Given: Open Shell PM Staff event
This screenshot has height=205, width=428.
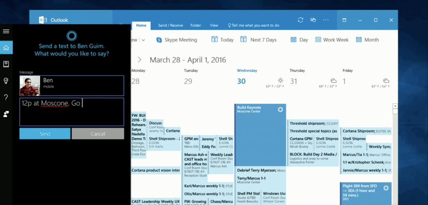Looking at the screenshot, I should pos(248,197).
